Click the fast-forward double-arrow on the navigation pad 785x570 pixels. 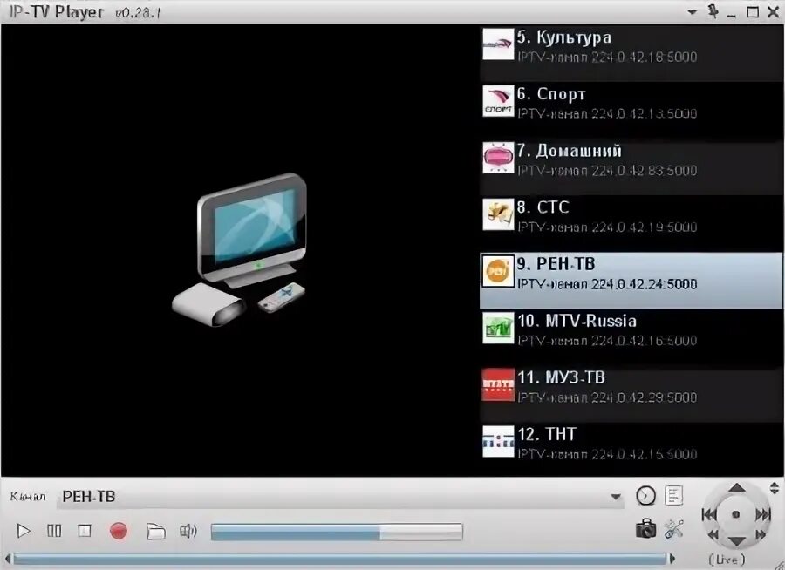[x=761, y=535]
